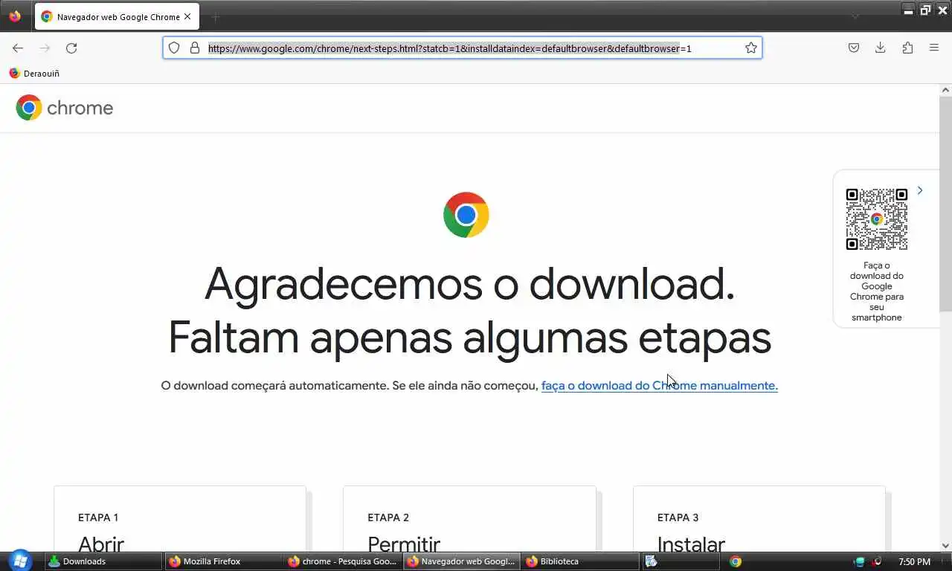View site security padlock info

coord(195,48)
